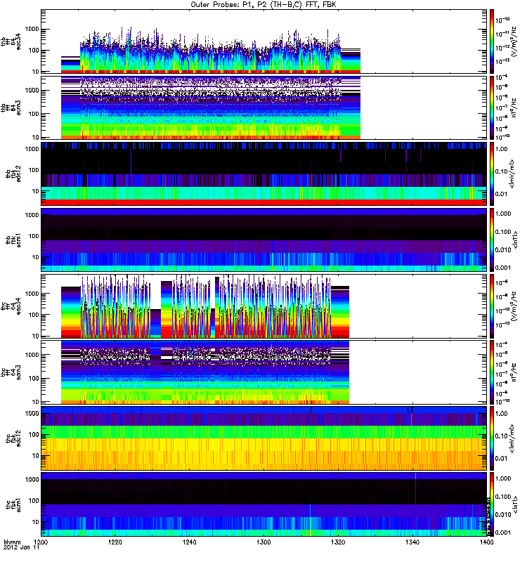This screenshot has height=562, width=527.
Task: Click the 'thb fbk edc12' y-axis title
Action: tap(13, 174)
